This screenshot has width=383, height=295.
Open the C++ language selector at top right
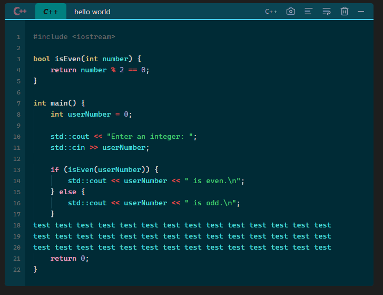coord(271,12)
